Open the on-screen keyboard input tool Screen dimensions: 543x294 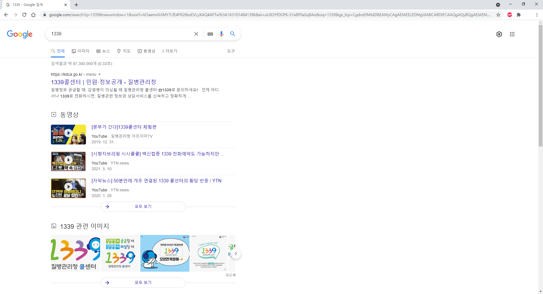tap(210, 34)
